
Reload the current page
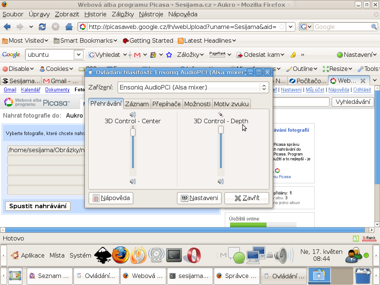[42, 27]
